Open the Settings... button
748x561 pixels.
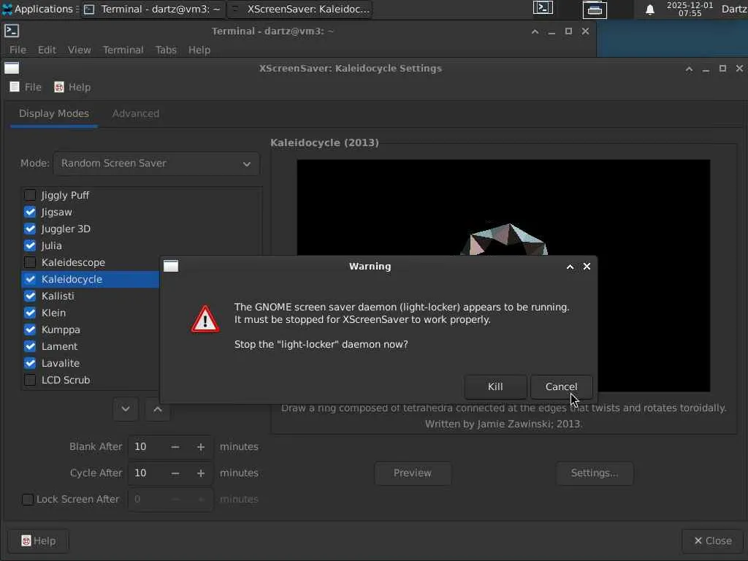click(595, 473)
